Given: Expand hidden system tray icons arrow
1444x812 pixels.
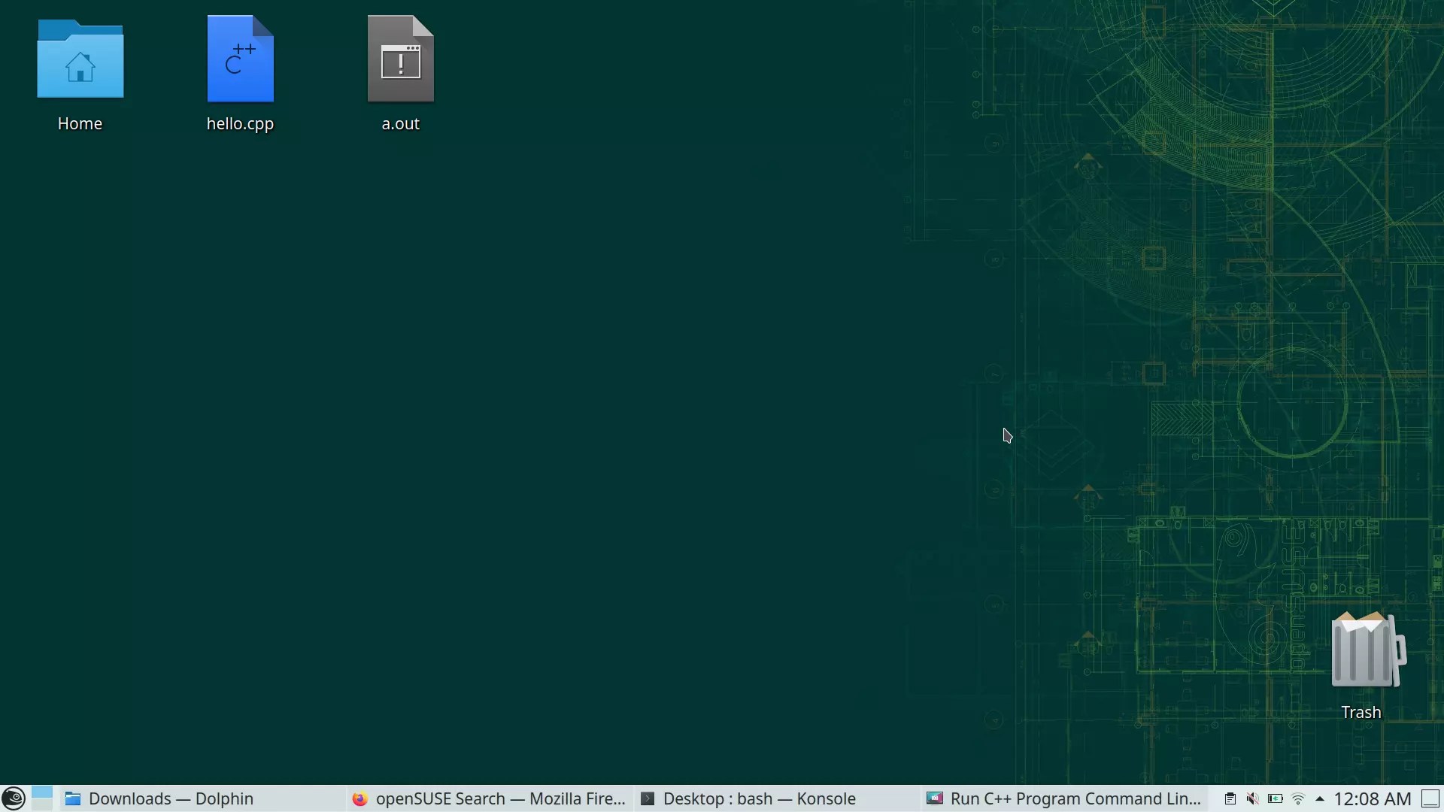Looking at the screenshot, I should point(1319,798).
